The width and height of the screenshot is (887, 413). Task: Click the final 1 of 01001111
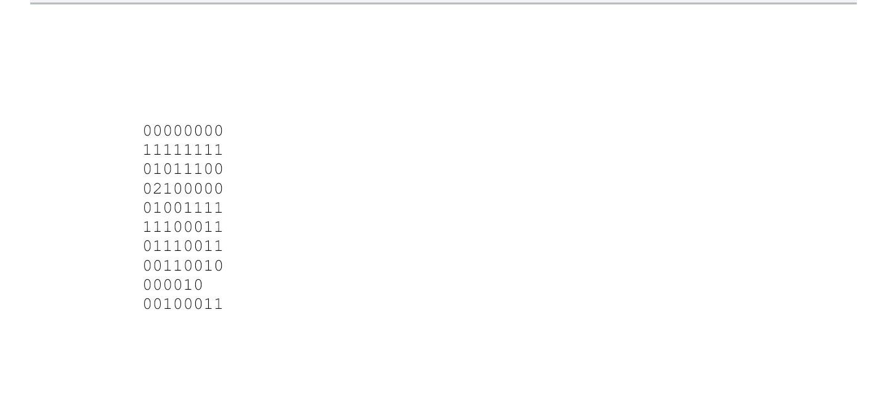click(218, 208)
